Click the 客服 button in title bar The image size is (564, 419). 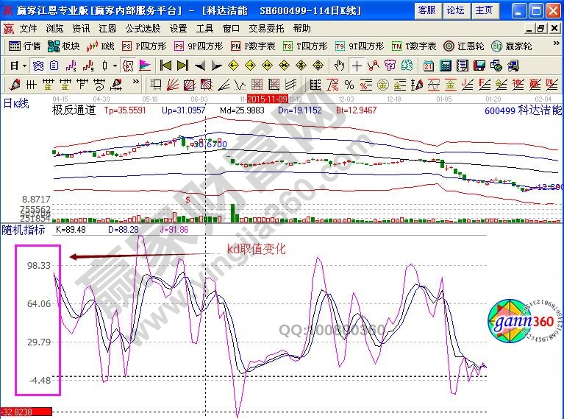point(426,10)
